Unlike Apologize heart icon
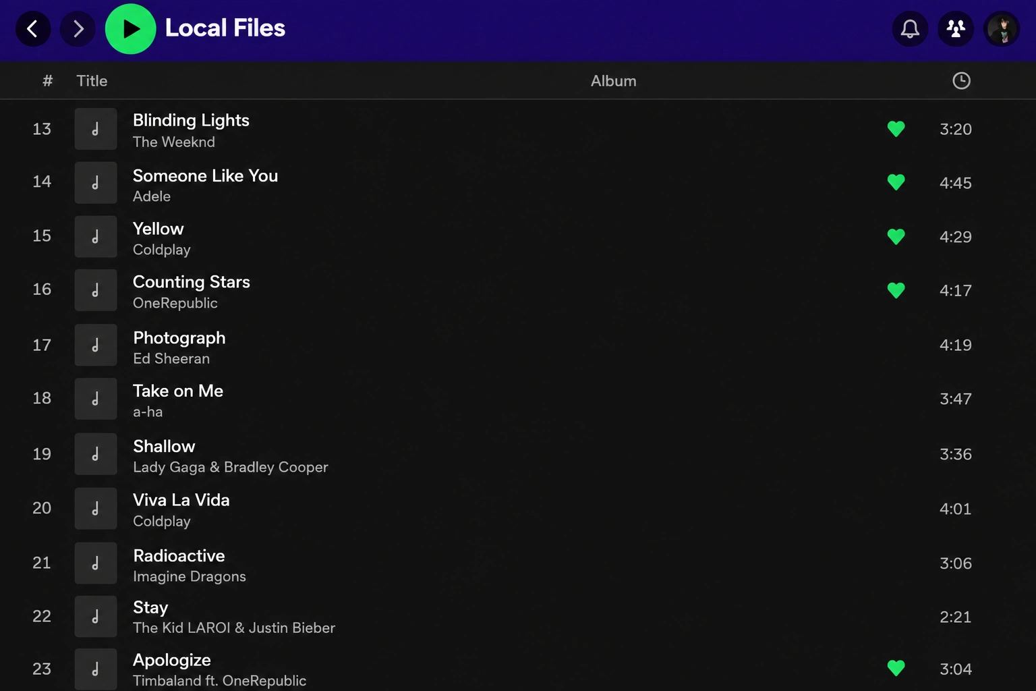Viewport: 1036px width, 691px height. click(x=896, y=668)
